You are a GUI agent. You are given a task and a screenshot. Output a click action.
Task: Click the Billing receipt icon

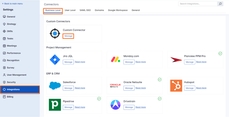click(4, 97)
